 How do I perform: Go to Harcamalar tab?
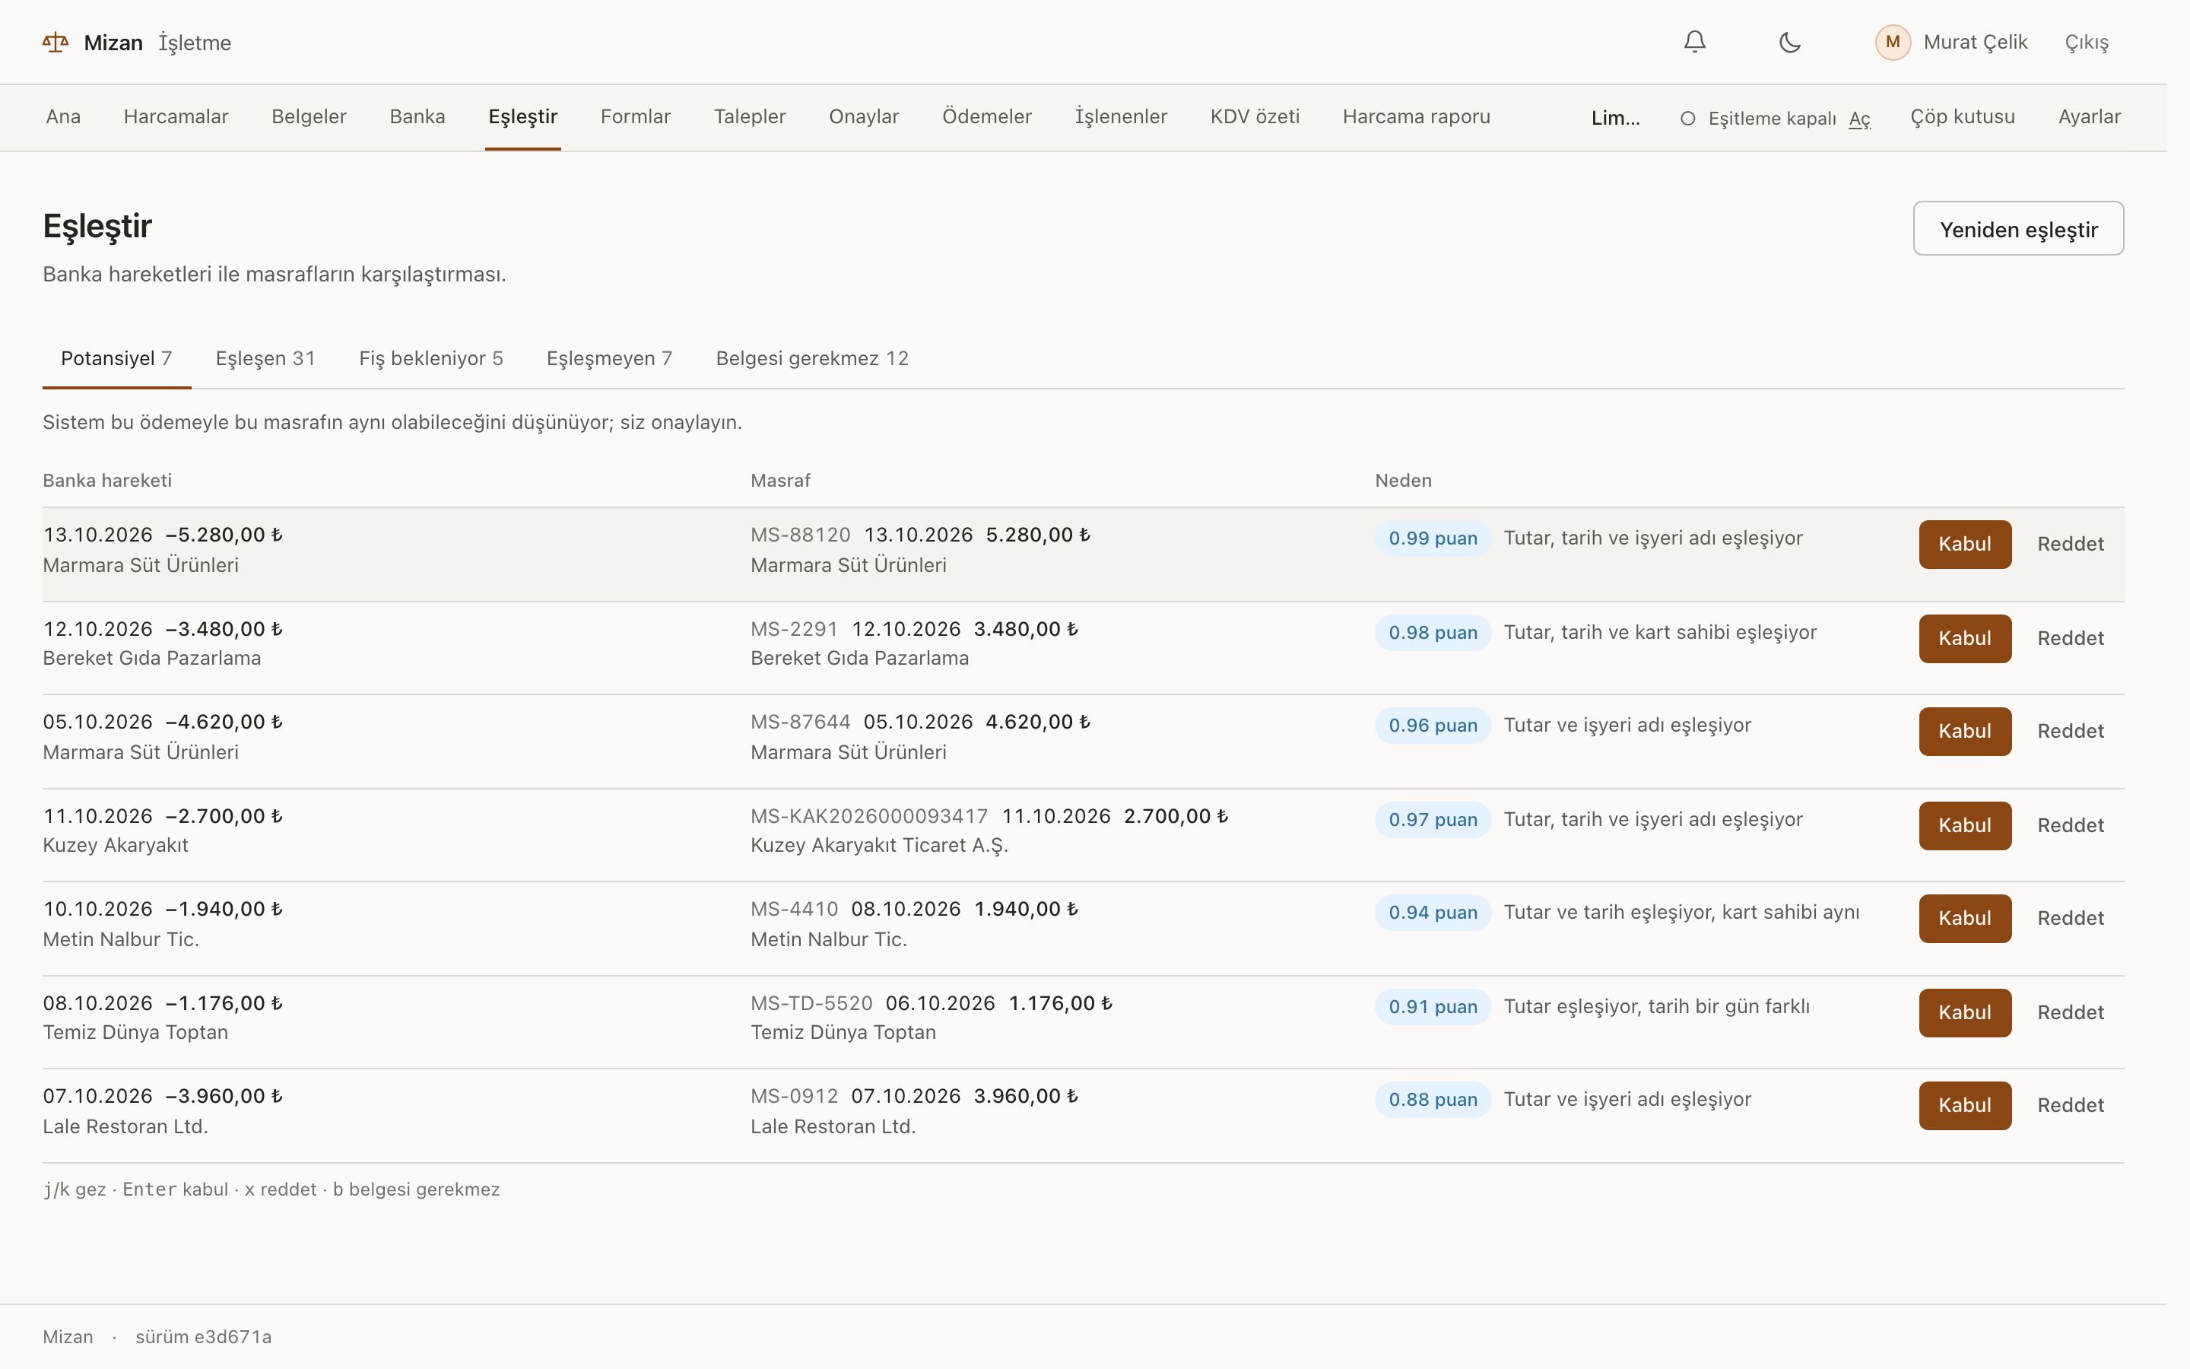pos(176,117)
